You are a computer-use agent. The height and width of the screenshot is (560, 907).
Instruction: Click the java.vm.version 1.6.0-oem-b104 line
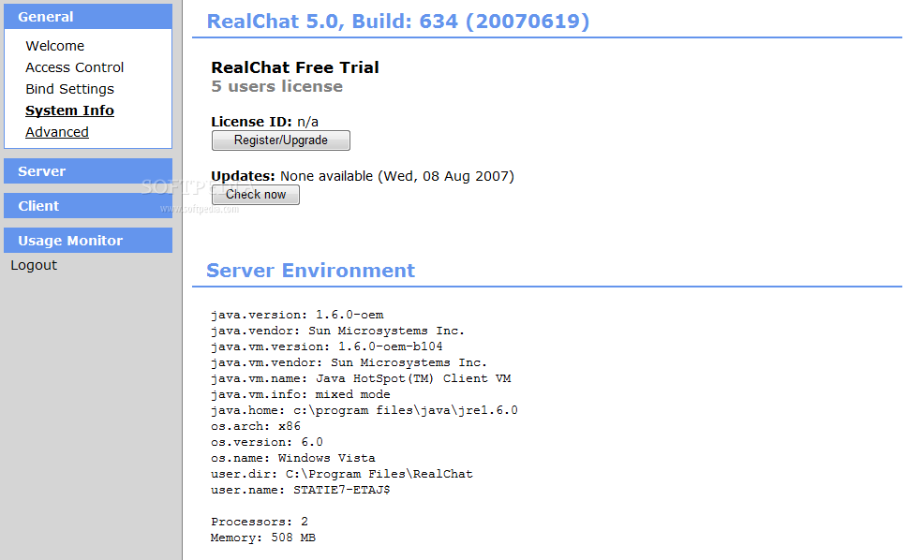[327, 346]
